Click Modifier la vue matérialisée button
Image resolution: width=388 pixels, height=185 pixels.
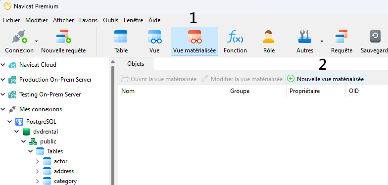[x=242, y=79]
